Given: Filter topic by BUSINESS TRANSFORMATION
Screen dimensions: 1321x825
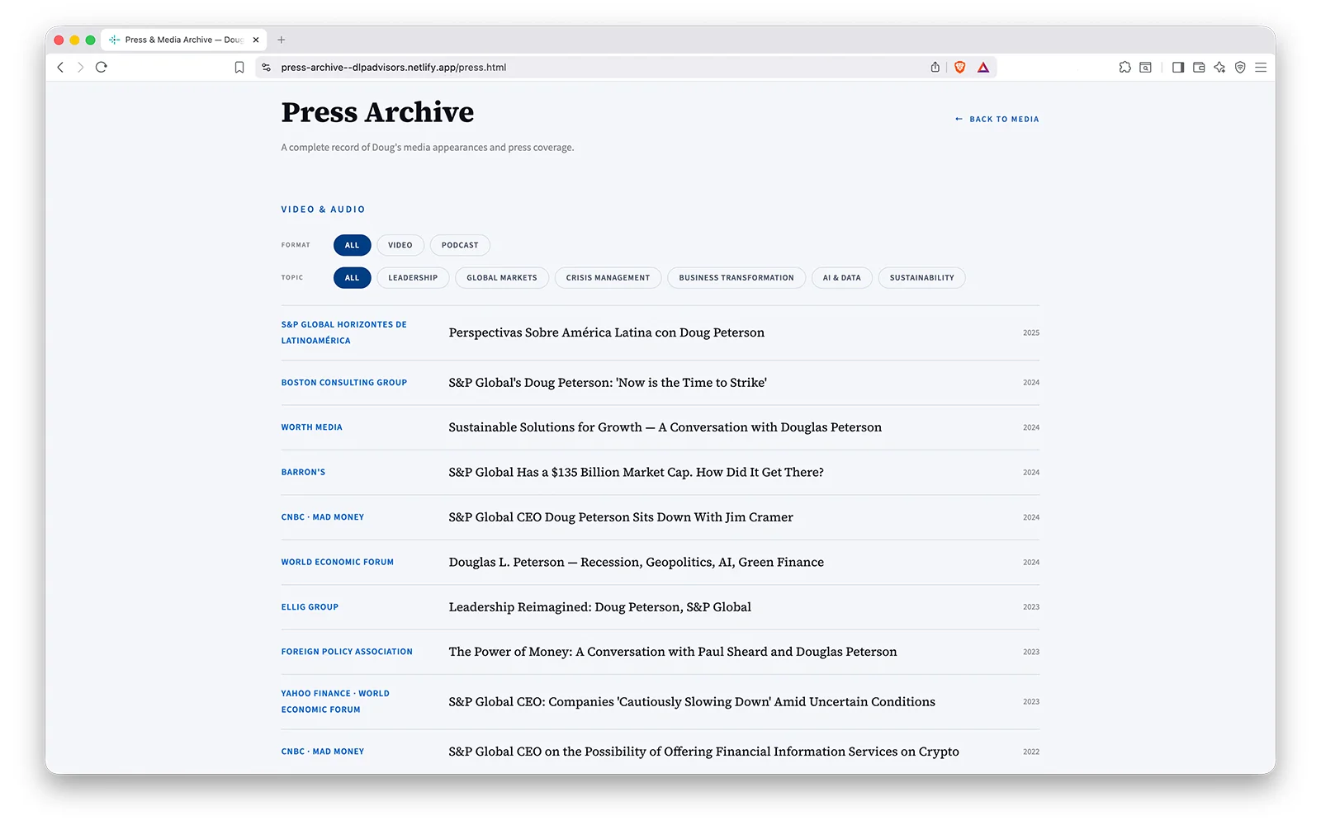Looking at the screenshot, I should (x=736, y=278).
